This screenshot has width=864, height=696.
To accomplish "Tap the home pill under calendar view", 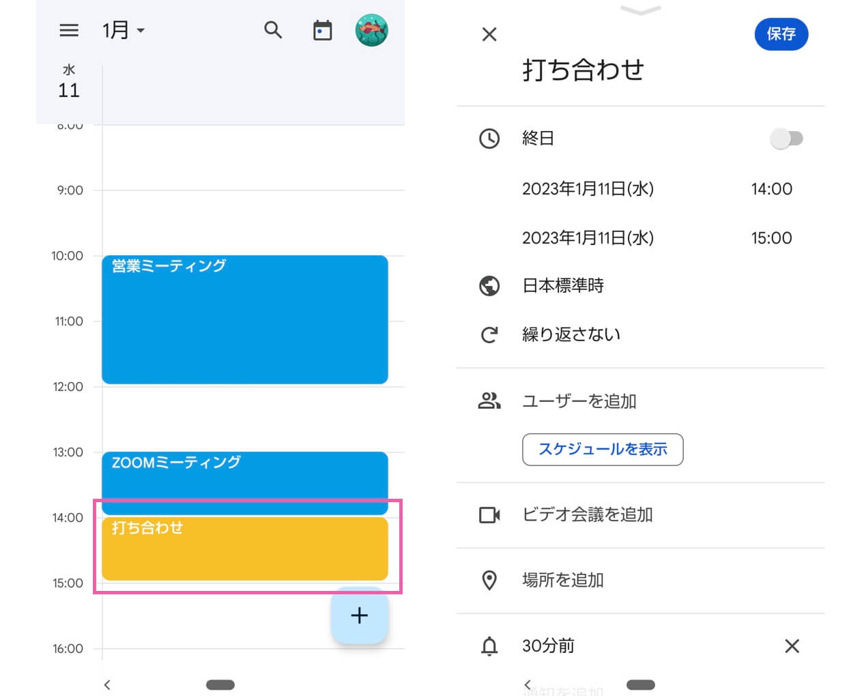I will [220, 684].
